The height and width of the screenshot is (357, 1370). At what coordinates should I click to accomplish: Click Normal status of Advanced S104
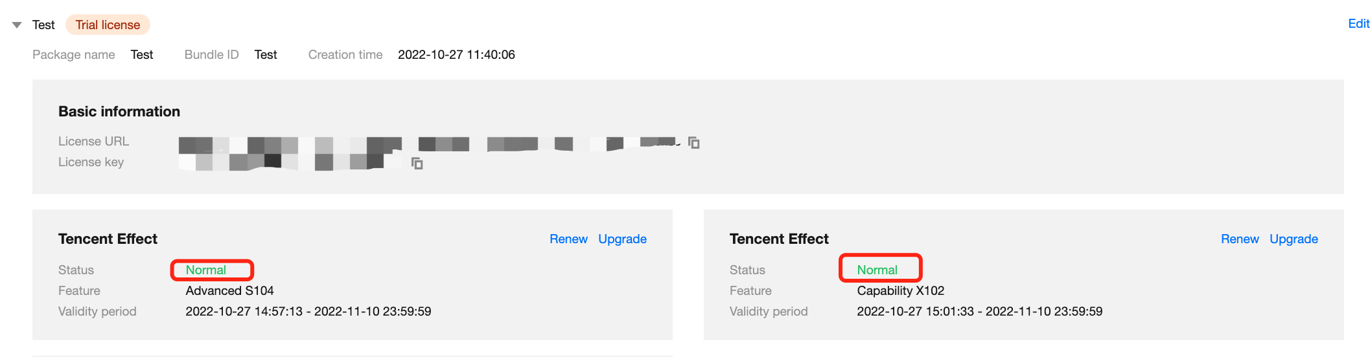click(x=206, y=270)
